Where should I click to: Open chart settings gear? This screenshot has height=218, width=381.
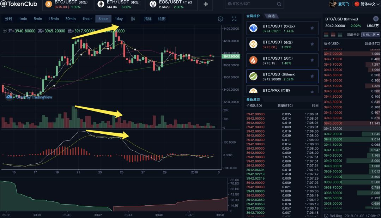(x=220, y=19)
